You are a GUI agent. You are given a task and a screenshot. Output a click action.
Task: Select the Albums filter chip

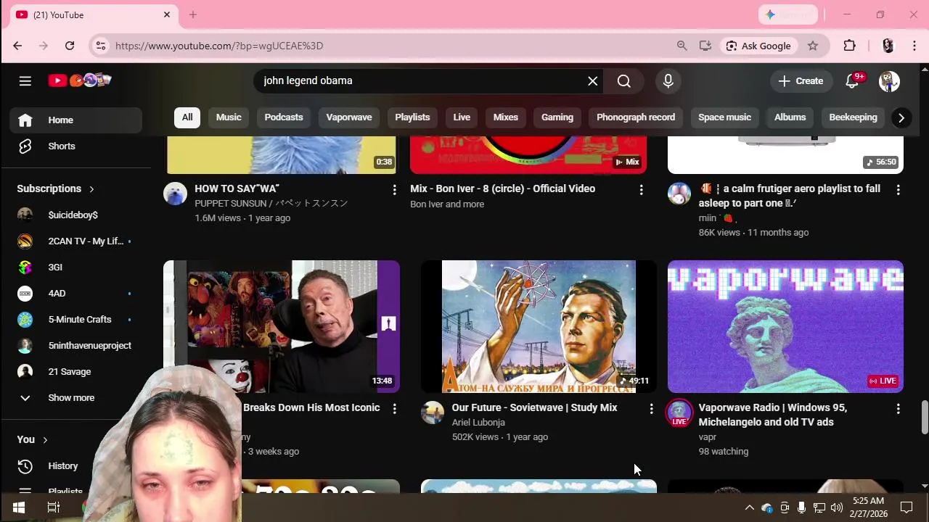(790, 117)
